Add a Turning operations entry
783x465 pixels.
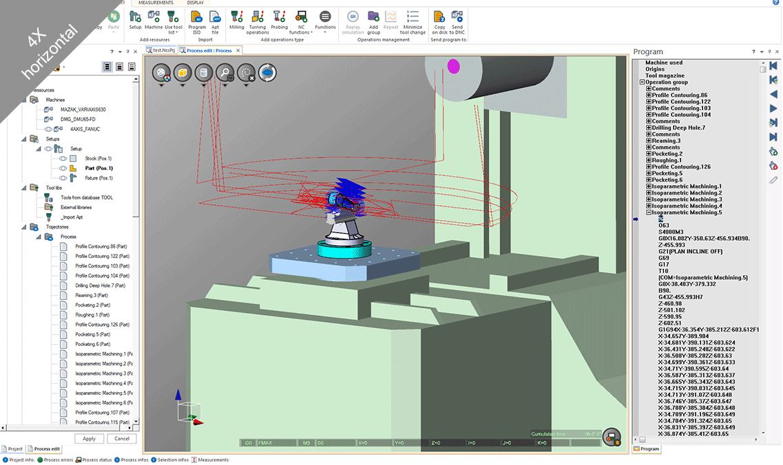coord(258,20)
